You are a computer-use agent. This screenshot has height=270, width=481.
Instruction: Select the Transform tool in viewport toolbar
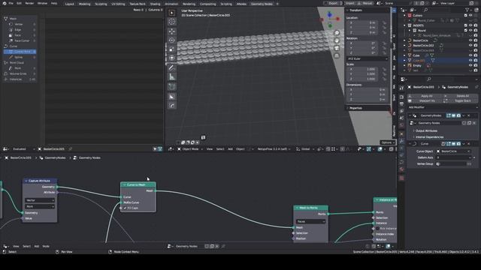coord(172,58)
